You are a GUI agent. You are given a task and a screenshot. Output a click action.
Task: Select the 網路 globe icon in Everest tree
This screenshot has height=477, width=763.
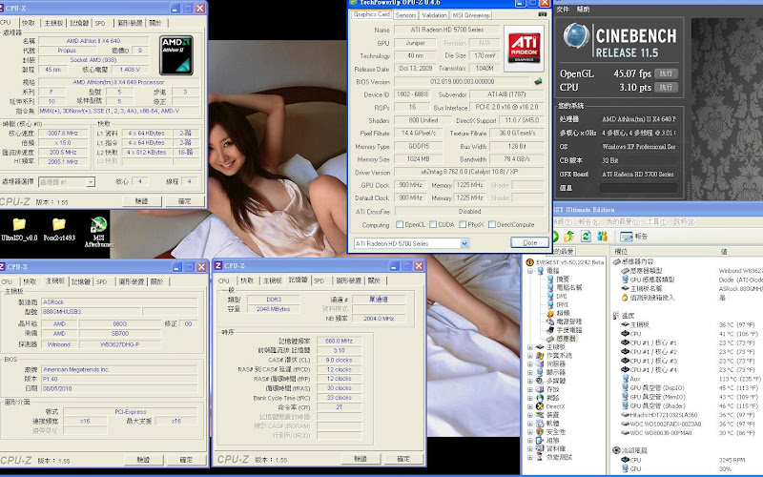(x=540, y=398)
